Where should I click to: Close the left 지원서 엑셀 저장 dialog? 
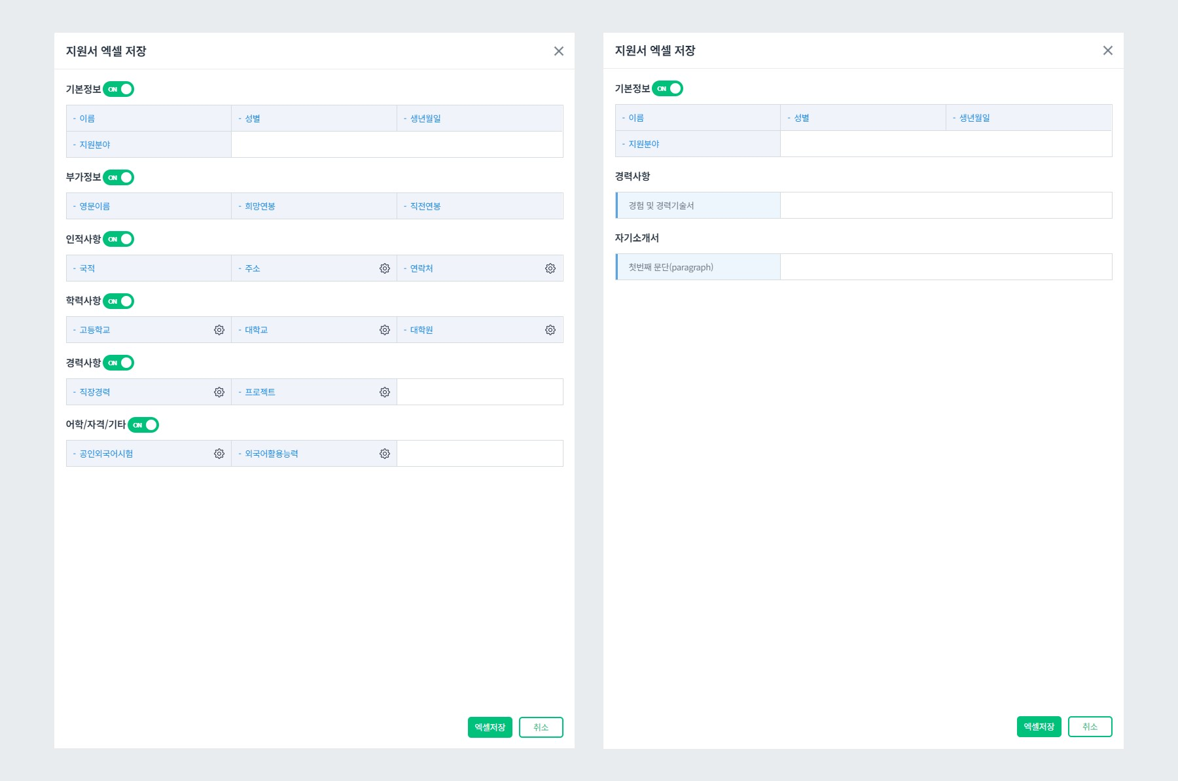pos(559,51)
